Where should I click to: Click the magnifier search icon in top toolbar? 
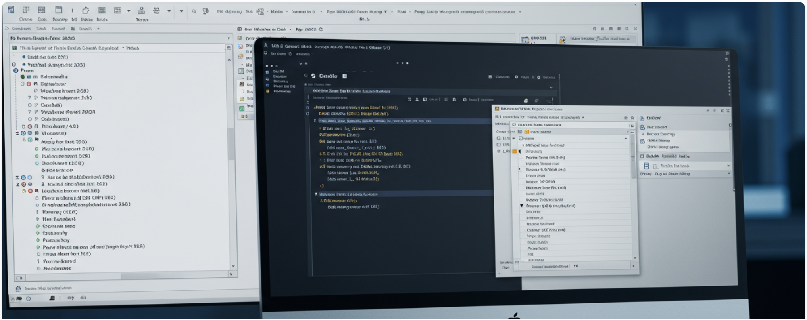194,11
